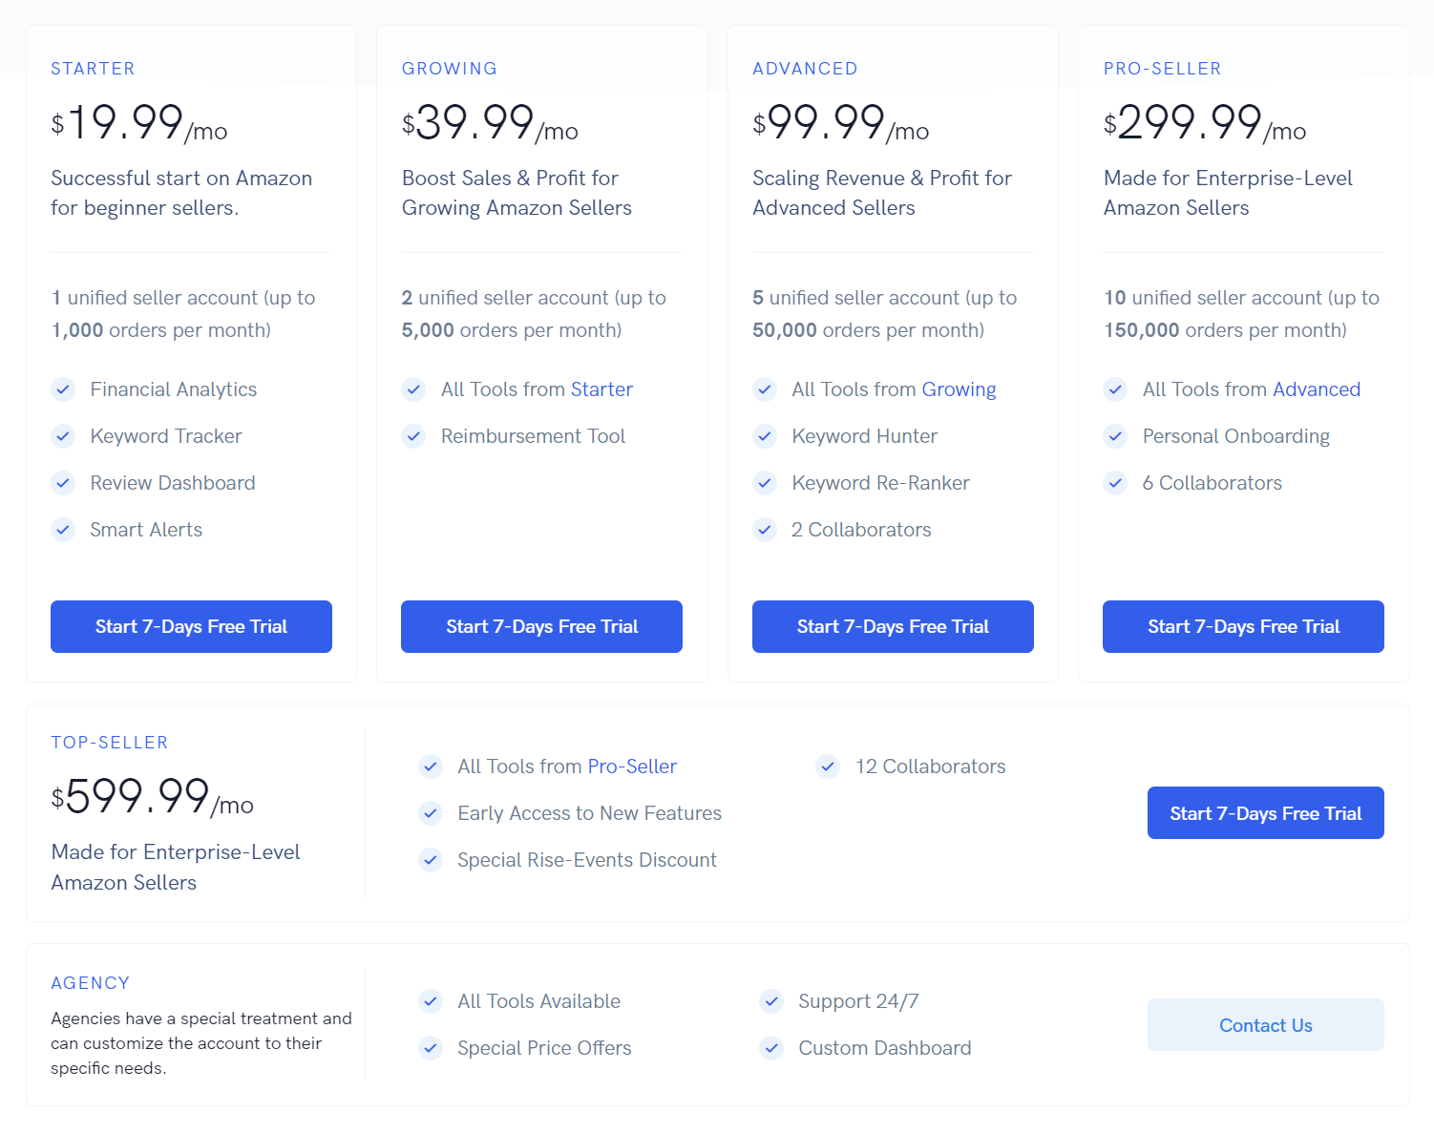This screenshot has width=1434, height=1134.
Task: Click Contact Us for the Agency plan
Action: (x=1265, y=1024)
